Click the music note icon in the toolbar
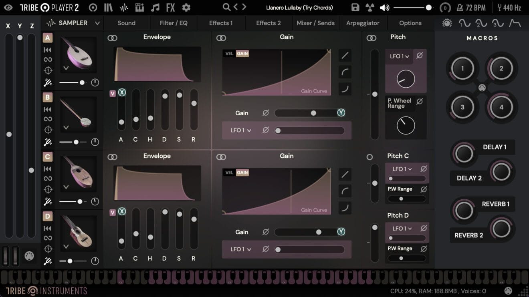 (x=155, y=7)
